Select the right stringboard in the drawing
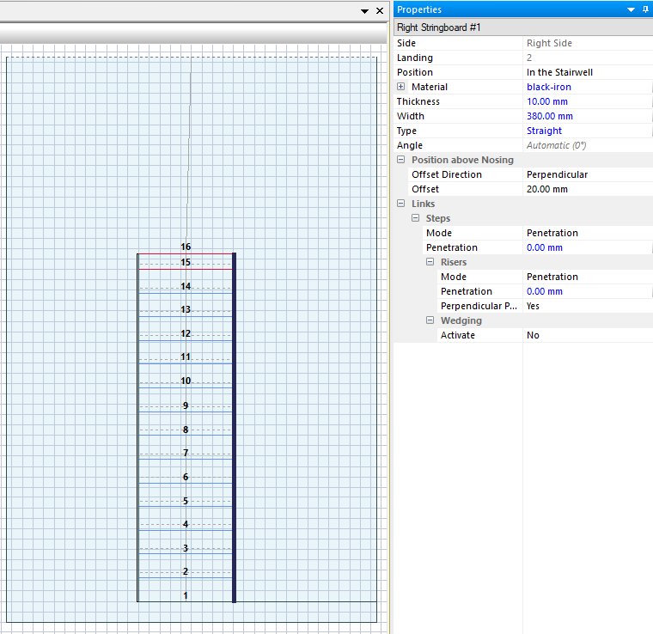 [x=234, y=427]
